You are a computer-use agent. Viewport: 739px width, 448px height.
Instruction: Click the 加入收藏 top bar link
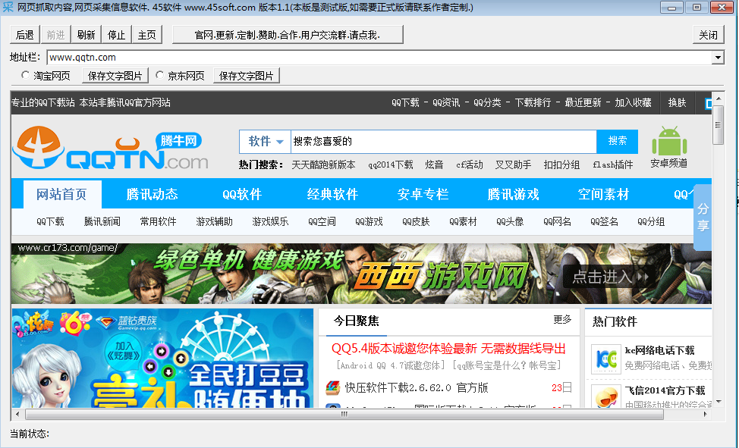pos(633,102)
